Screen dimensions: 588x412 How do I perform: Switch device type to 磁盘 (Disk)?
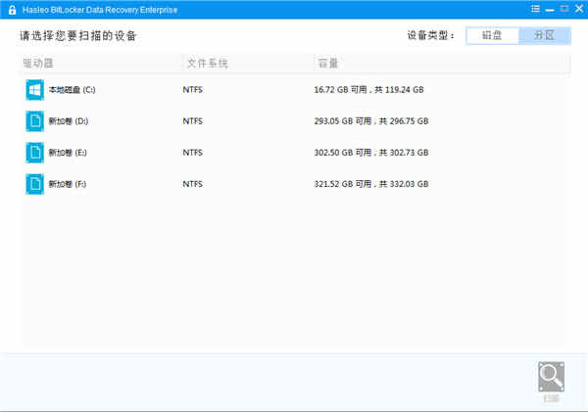[x=492, y=35]
